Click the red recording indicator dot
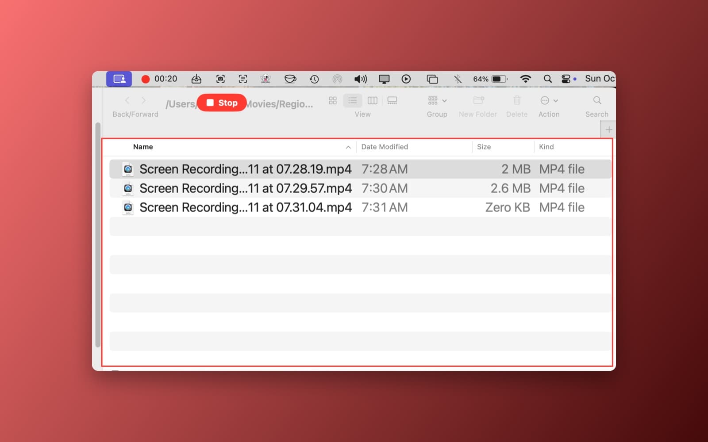The height and width of the screenshot is (442, 708). pos(145,79)
